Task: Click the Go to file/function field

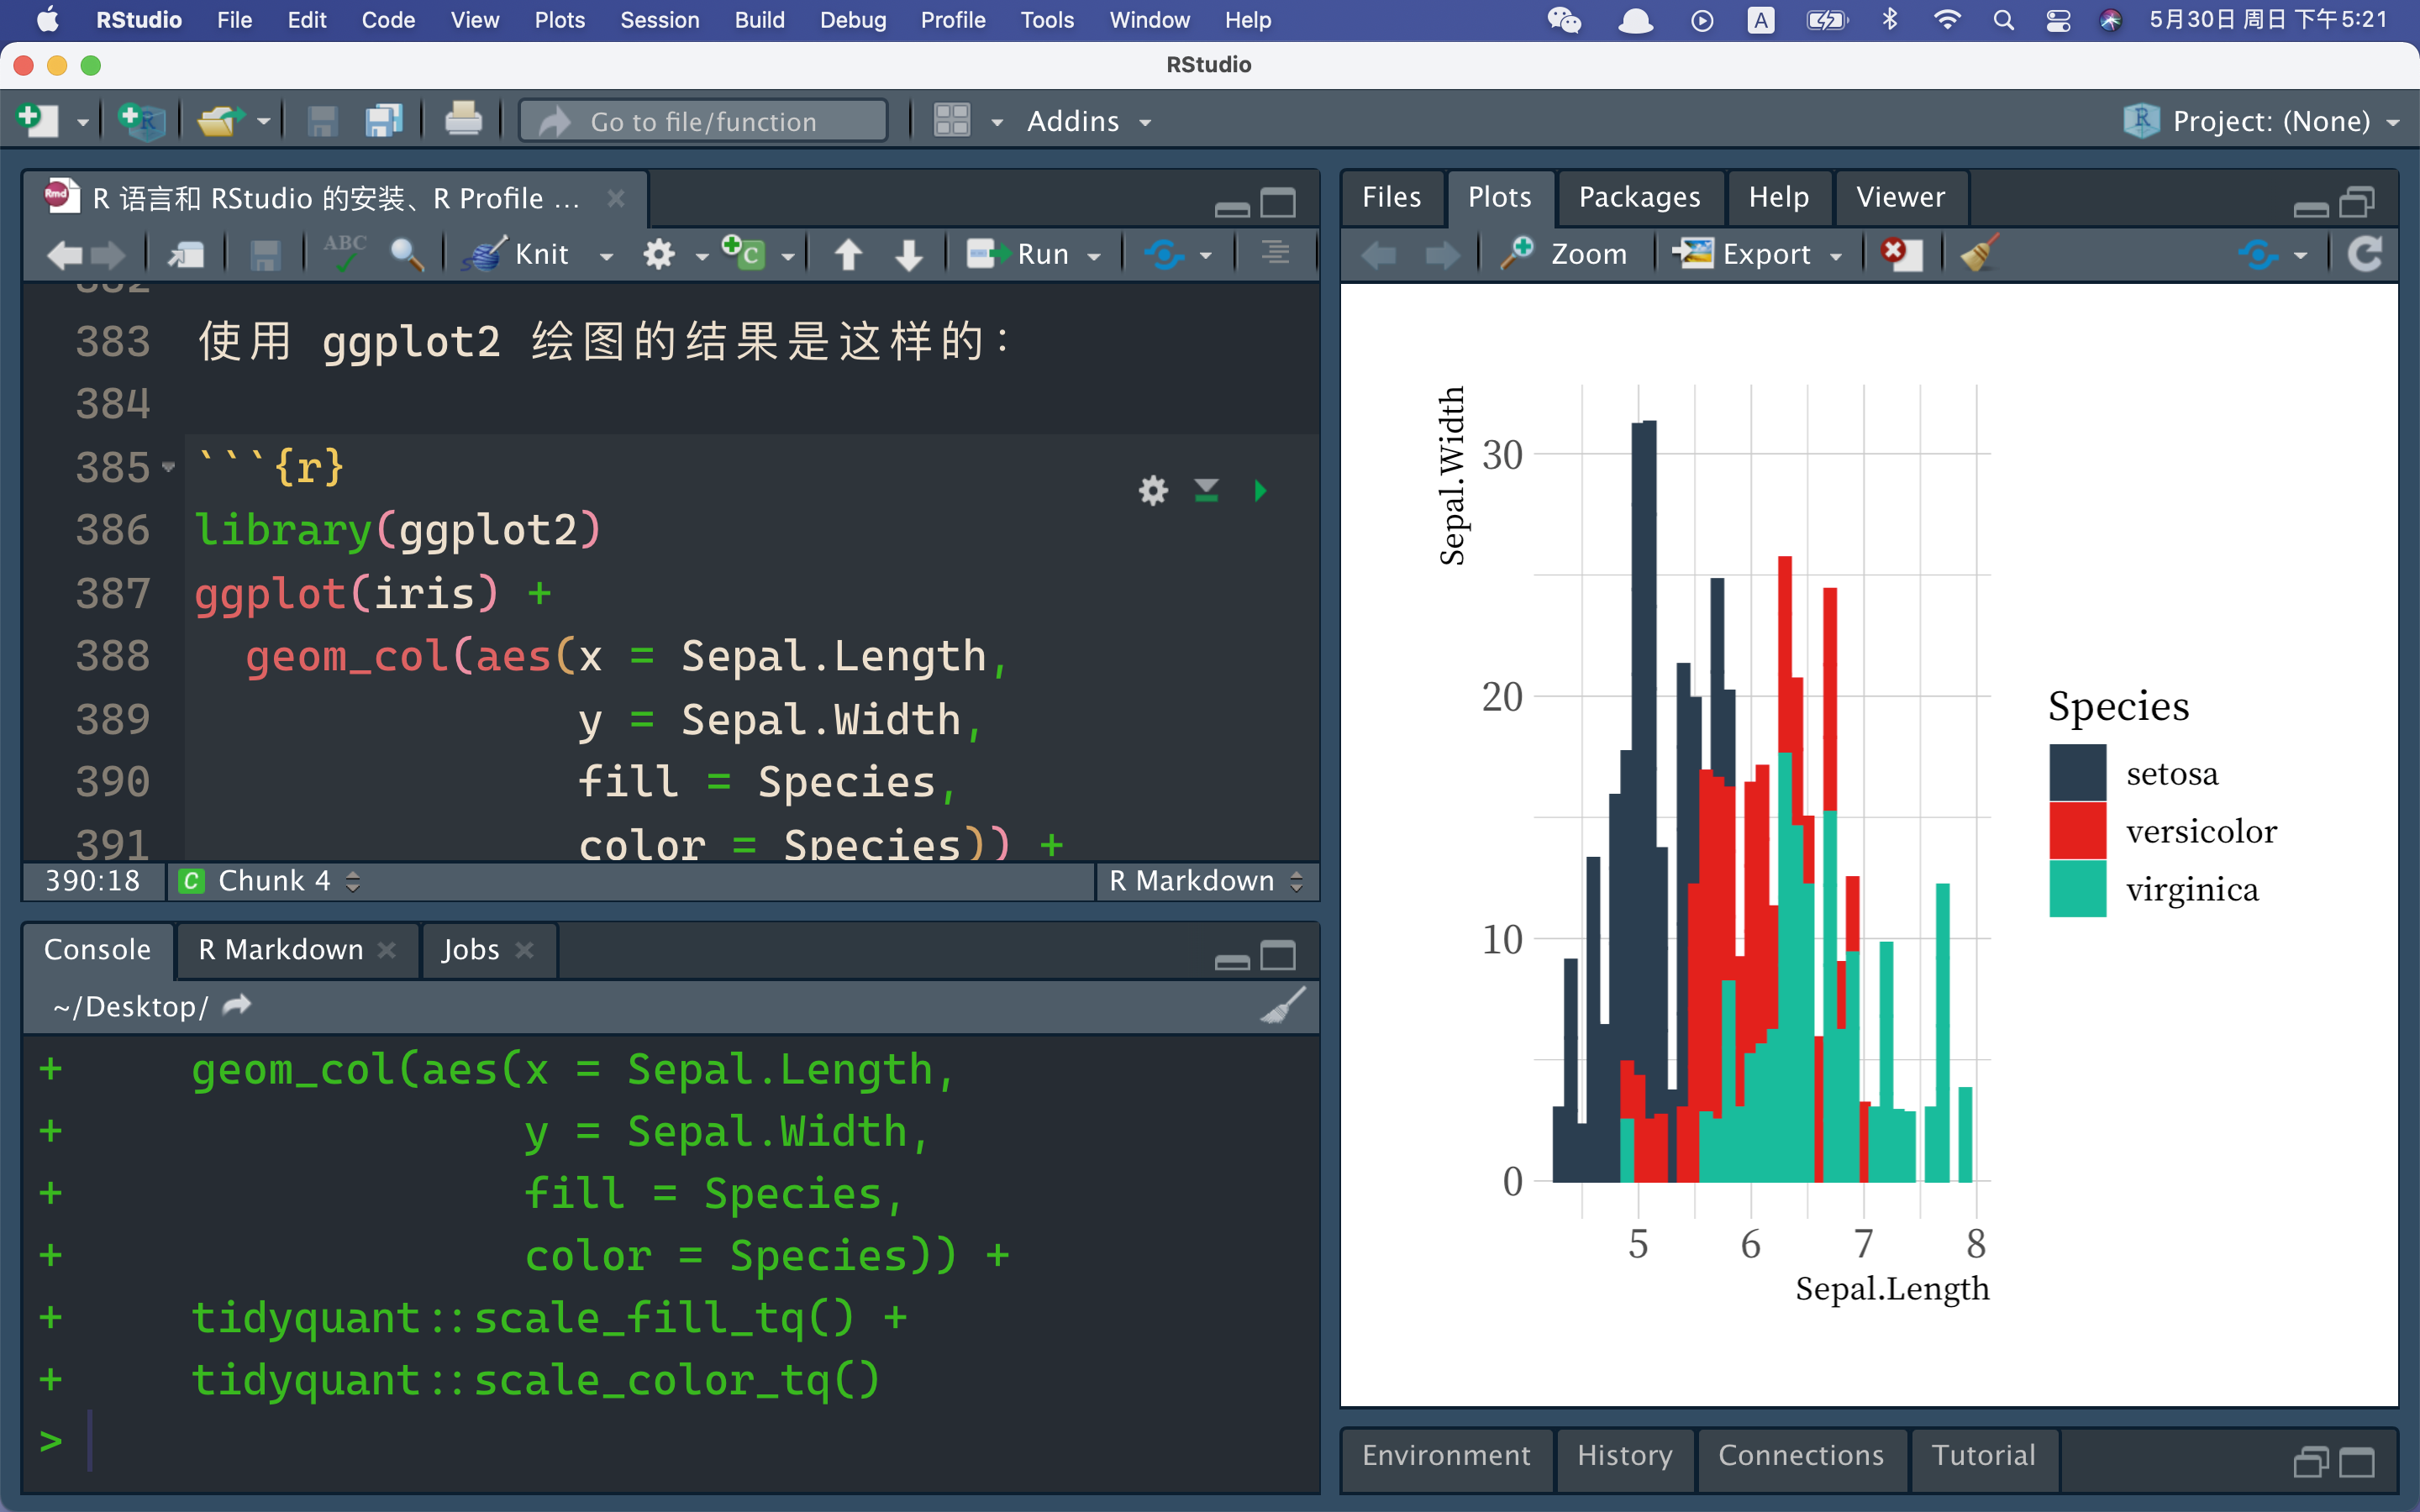Action: pyautogui.click(x=703, y=121)
